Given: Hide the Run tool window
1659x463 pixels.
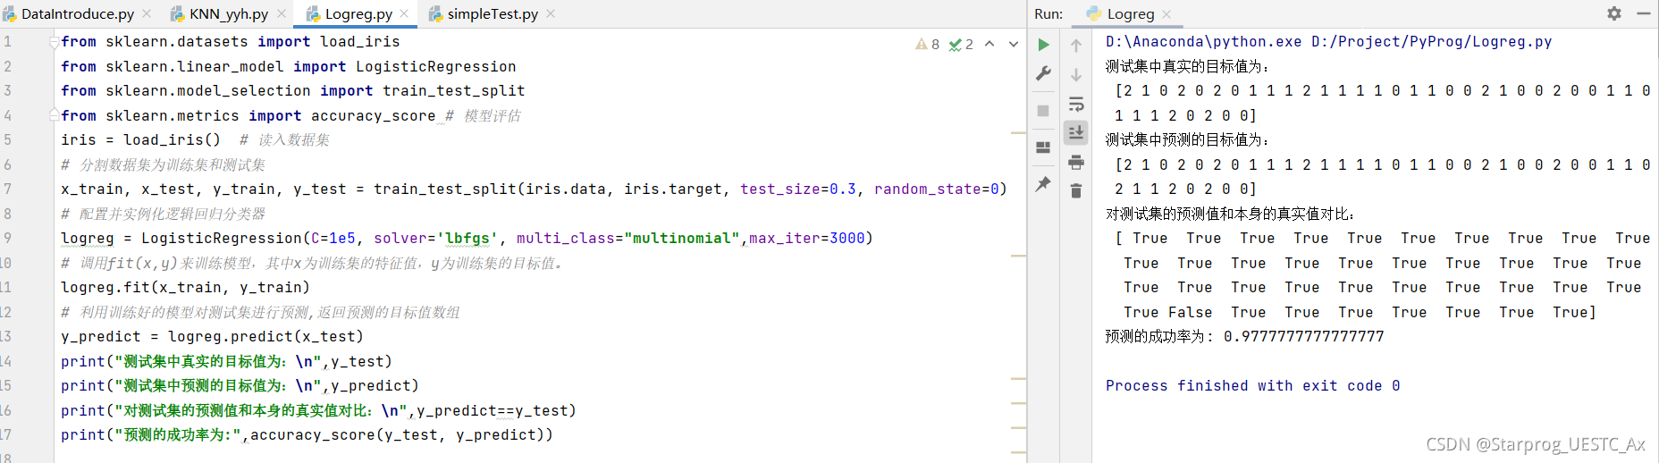Looking at the screenshot, I should point(1643,13).
